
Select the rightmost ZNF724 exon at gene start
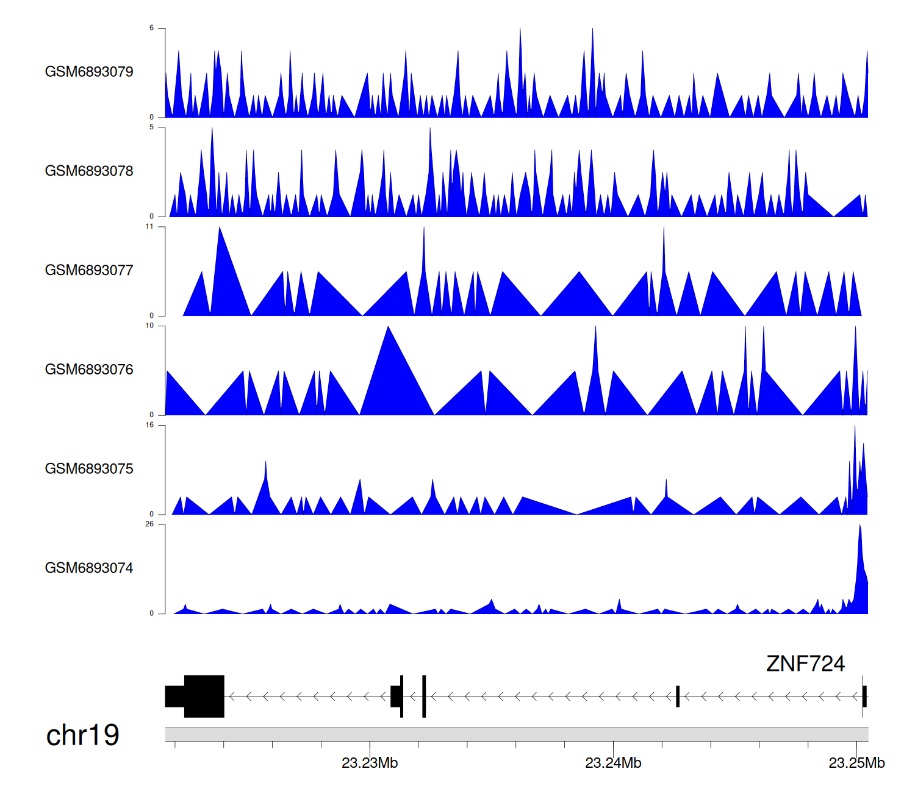coord(864,696)
